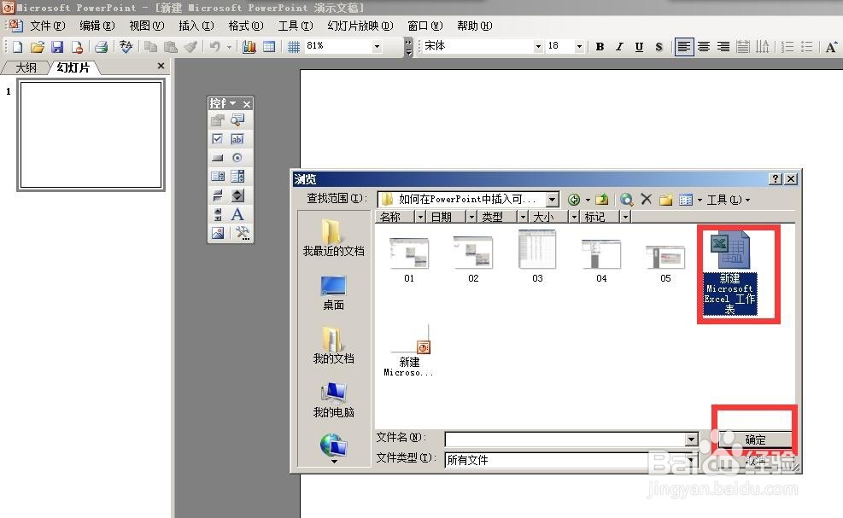The width and height of the screenshot is (843, 518).
Task: Increase font size with large A icon
Action: (x=831, y=47)
